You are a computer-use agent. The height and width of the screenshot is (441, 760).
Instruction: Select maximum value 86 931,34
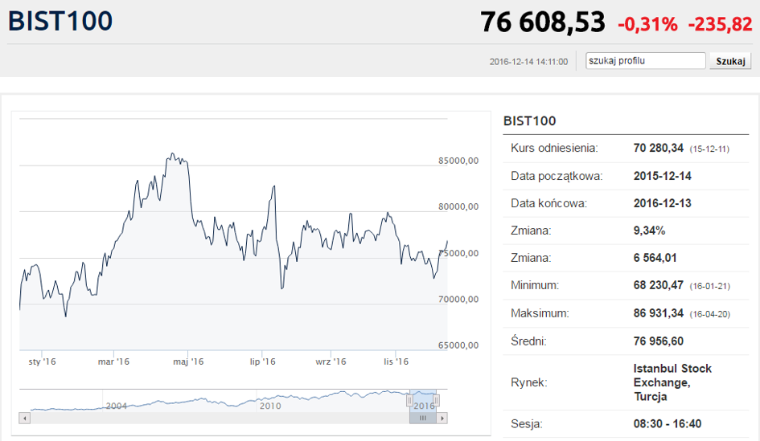point(658,314)
